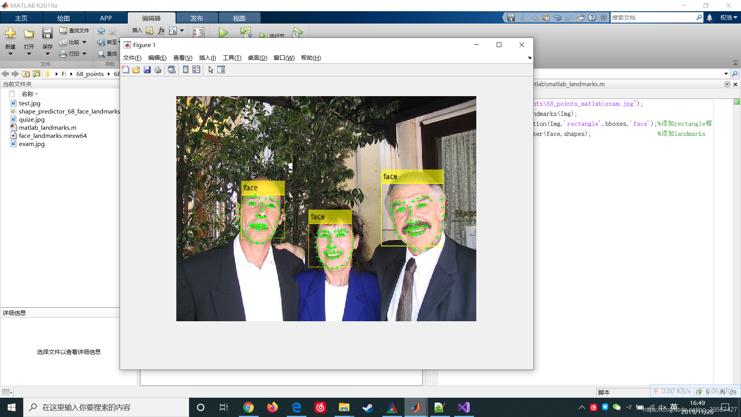Open the Property Inspector icon in Figure toolbar
This screenshot has height=417, width=741.
click(221, 70)
